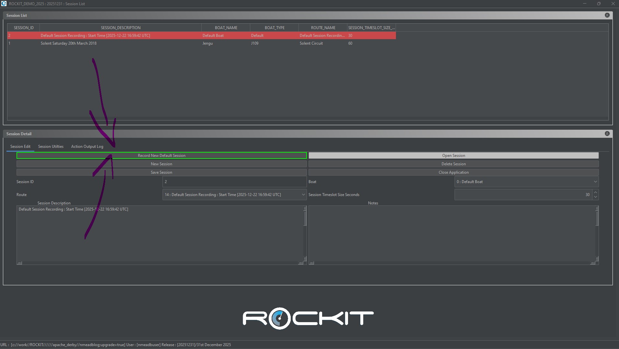Collapse the Session List panel
The image size is (619, 349).
pos(607,15)
